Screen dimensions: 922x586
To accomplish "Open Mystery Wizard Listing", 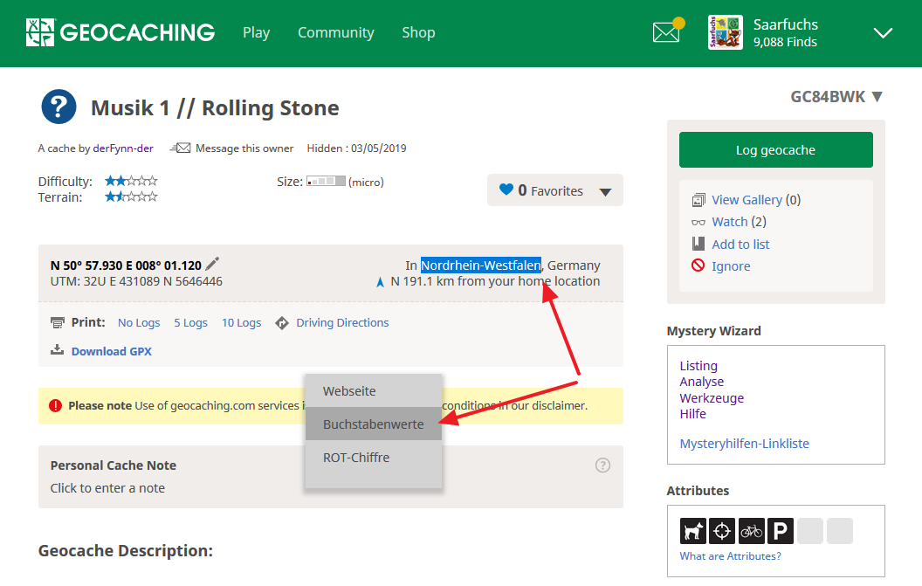I will click(x=698, y=365).
